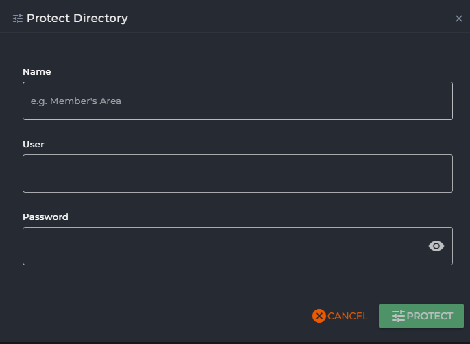Click empty space left of Cancel button
This screenshot has height=344, width=470.
point(171,316)
